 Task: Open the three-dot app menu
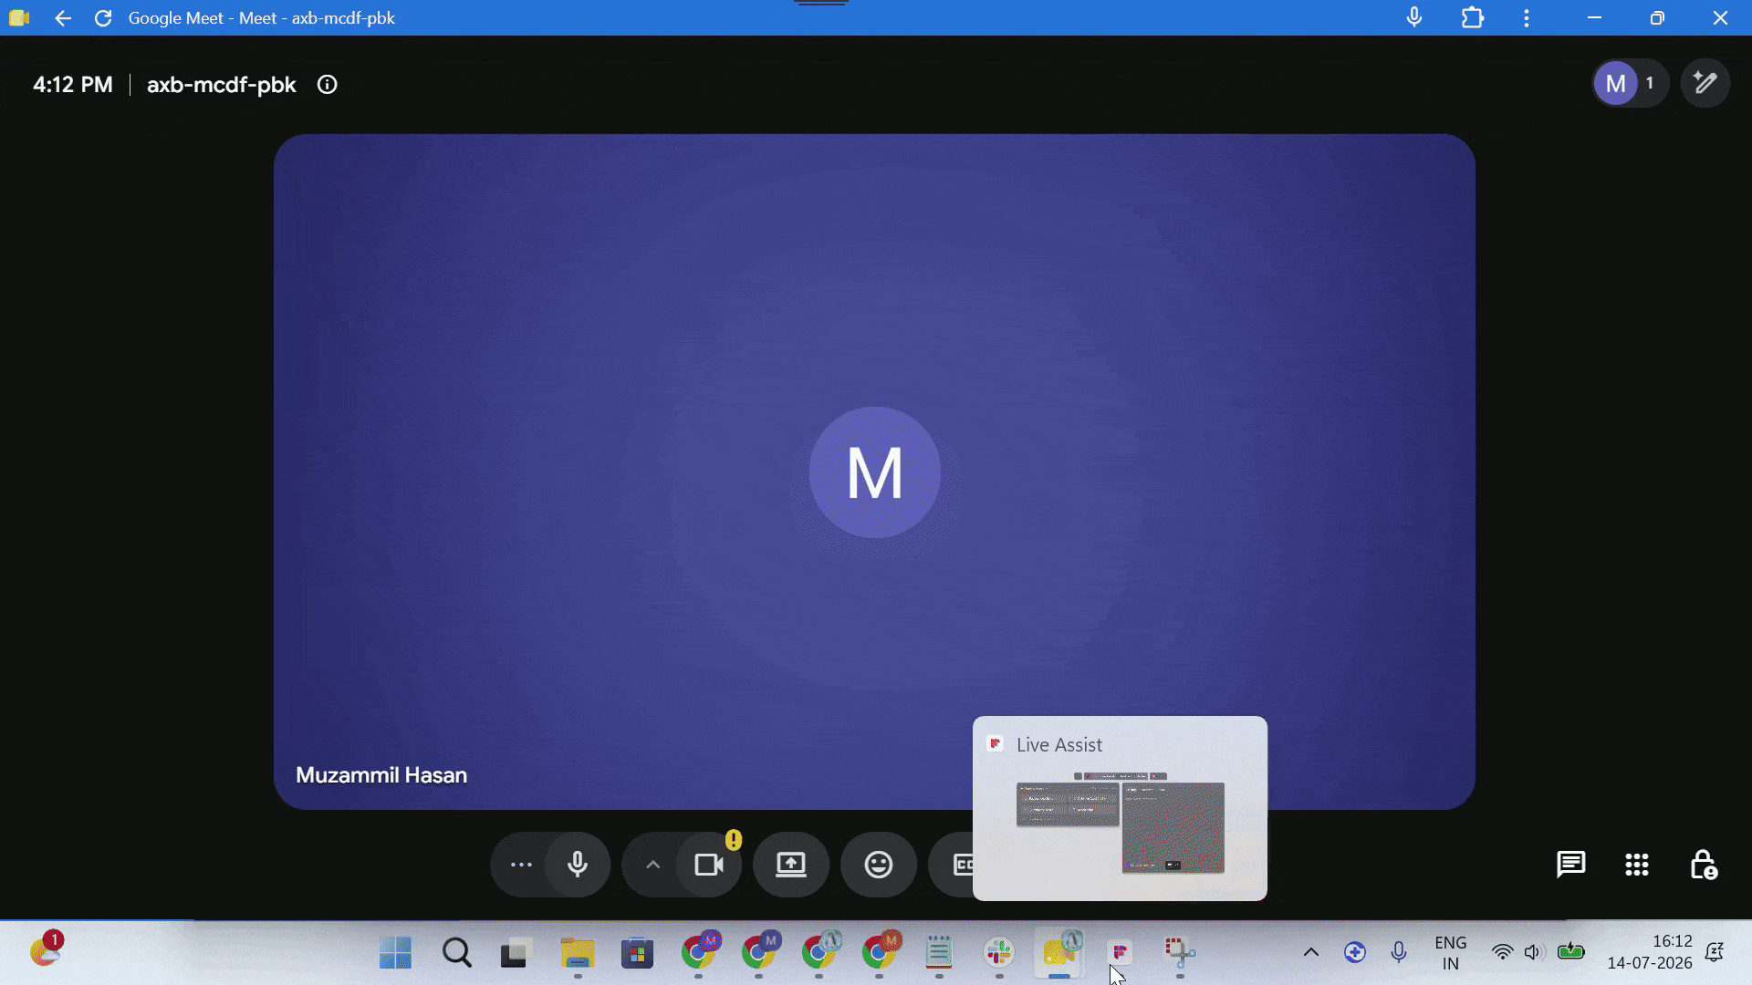coord(1527,17)
